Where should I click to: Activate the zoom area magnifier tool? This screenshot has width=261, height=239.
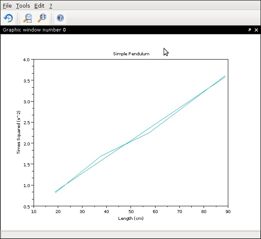pos(28,18)
